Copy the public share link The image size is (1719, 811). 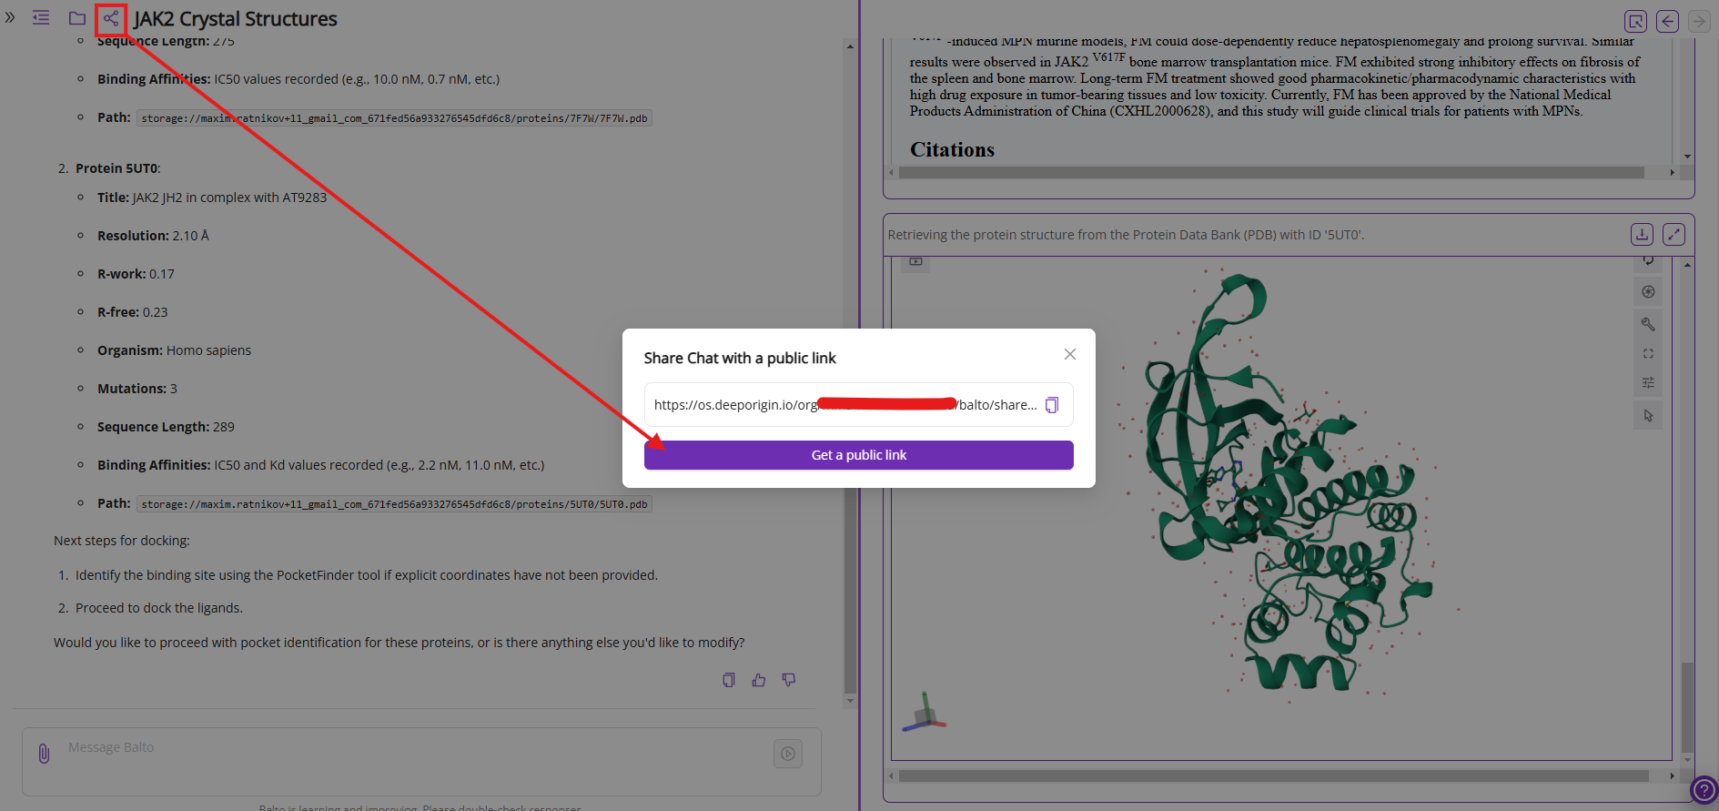(x=1052, y=405)
